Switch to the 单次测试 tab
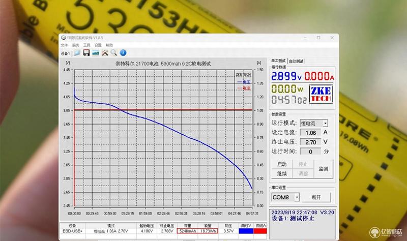This screenshot has height=241, width=407. (278, 61)
